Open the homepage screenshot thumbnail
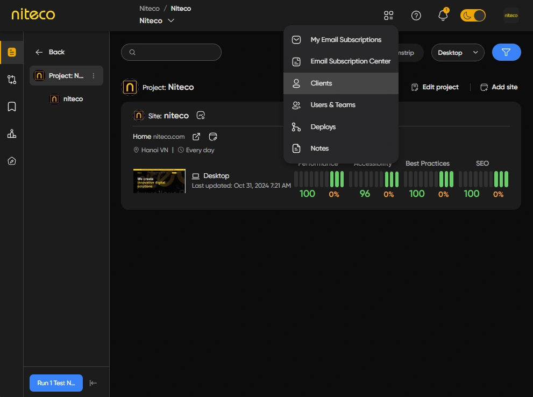This screenshot has width=533, height=397. 159,181
